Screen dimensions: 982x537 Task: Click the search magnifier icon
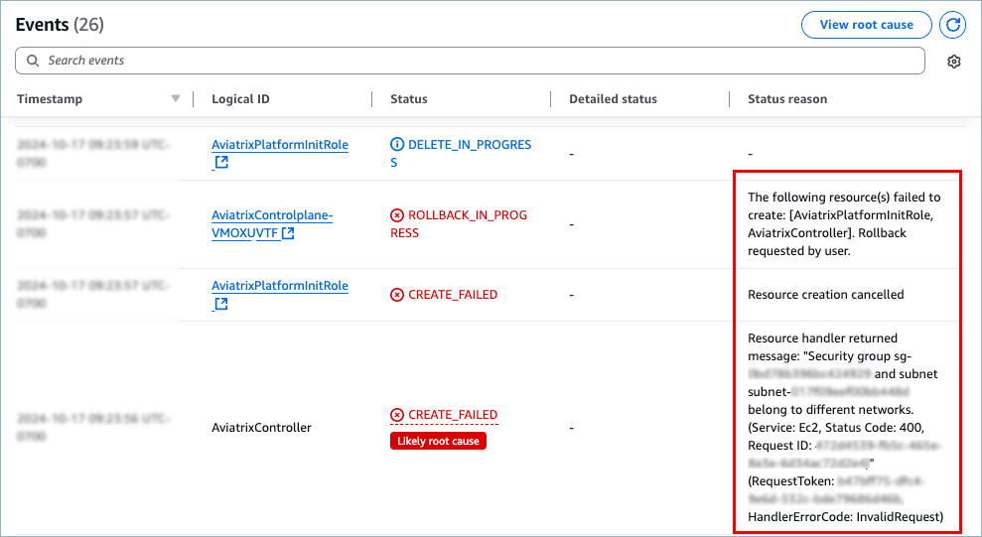33,61
